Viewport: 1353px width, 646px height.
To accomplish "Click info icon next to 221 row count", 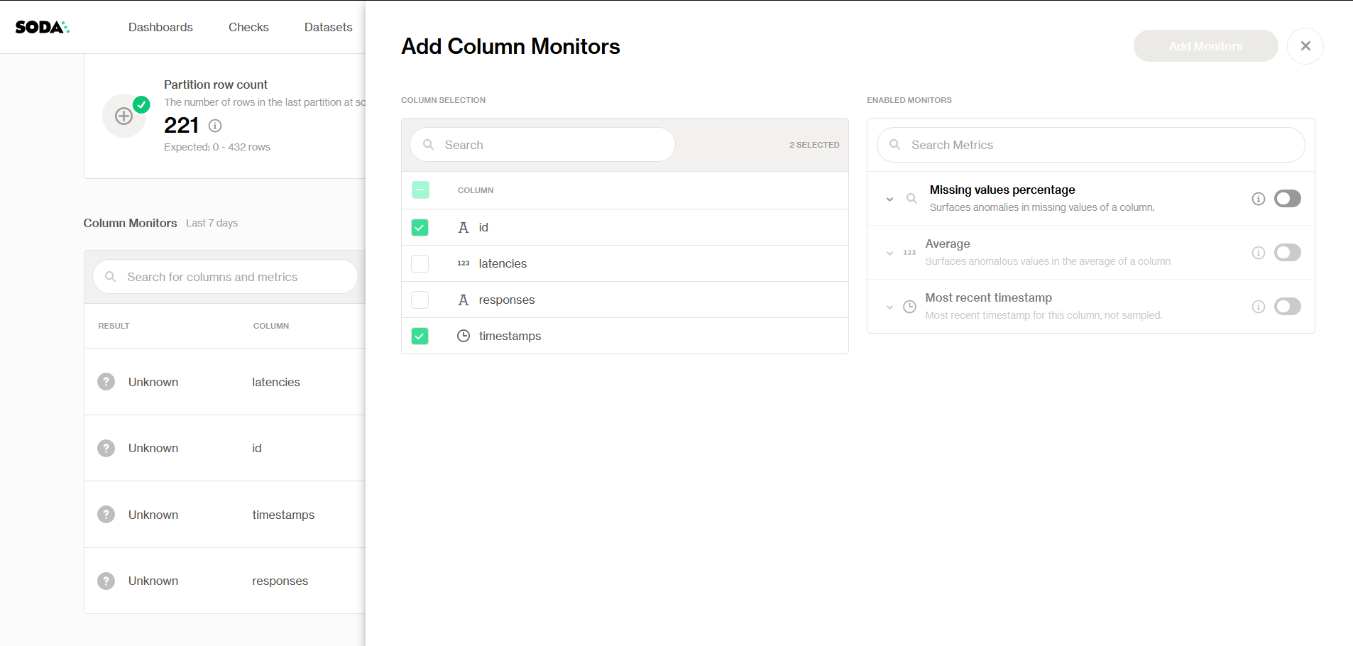I will tap(215, 126).
